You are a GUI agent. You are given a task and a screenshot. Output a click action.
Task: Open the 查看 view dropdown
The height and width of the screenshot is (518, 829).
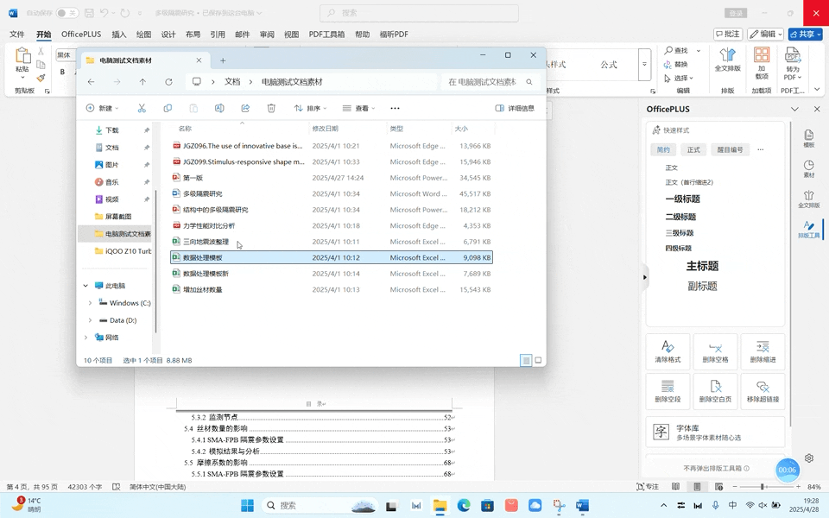358,109
